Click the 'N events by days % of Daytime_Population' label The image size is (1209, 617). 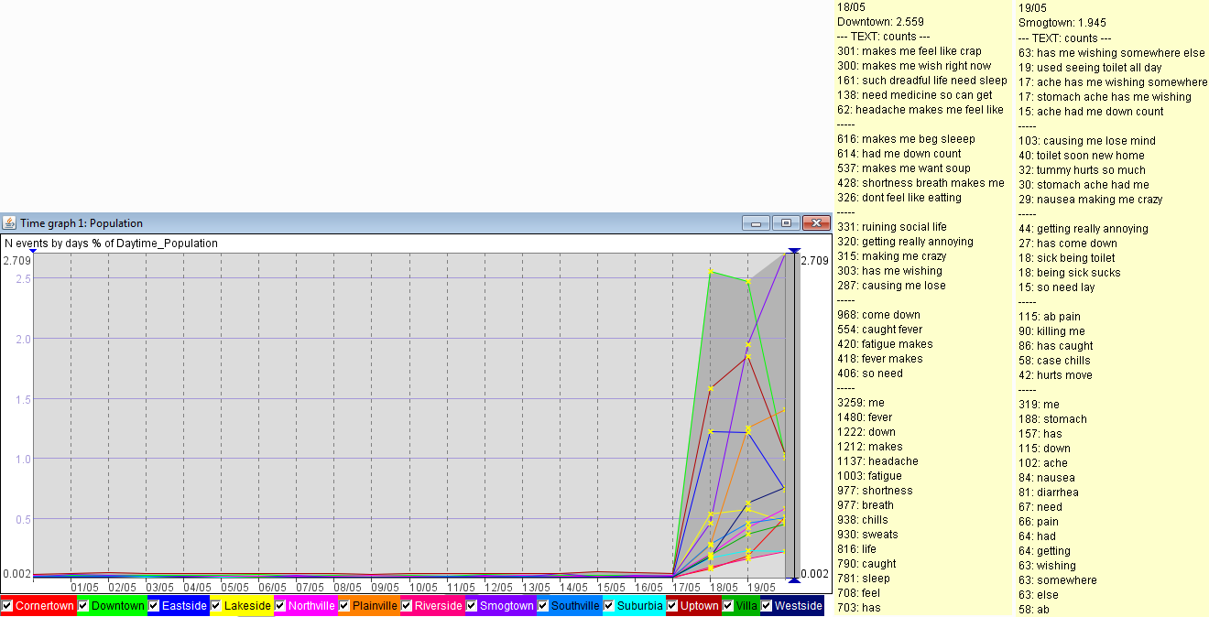tap(112, 244)
